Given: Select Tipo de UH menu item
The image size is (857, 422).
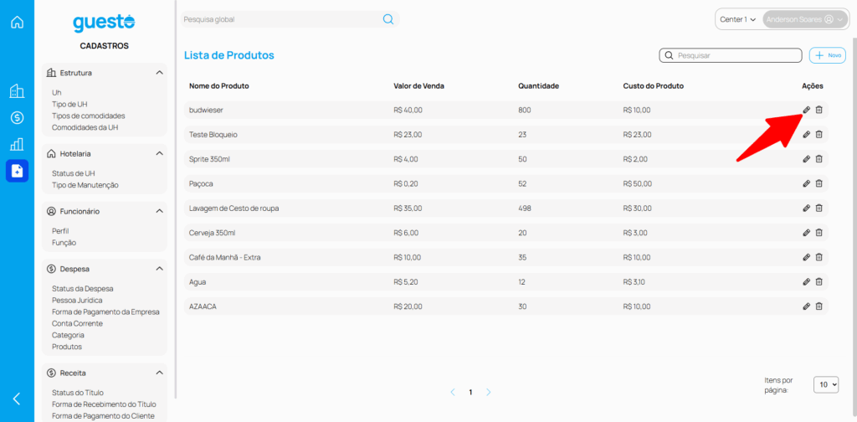Looking at the screenshot, I should click(x=69, y=104).
